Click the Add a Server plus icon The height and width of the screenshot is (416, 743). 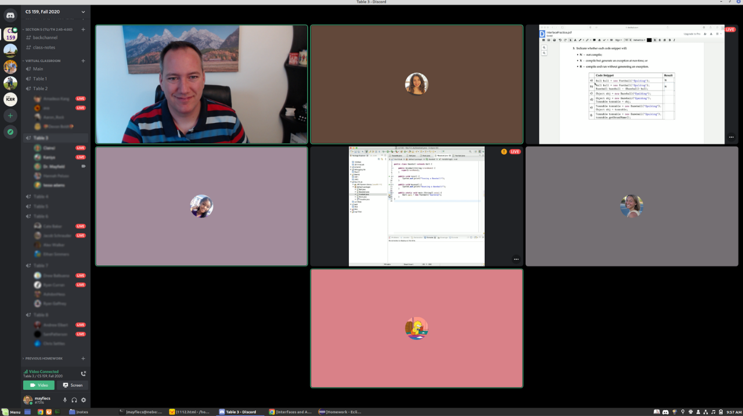click(x=10, y=116)
